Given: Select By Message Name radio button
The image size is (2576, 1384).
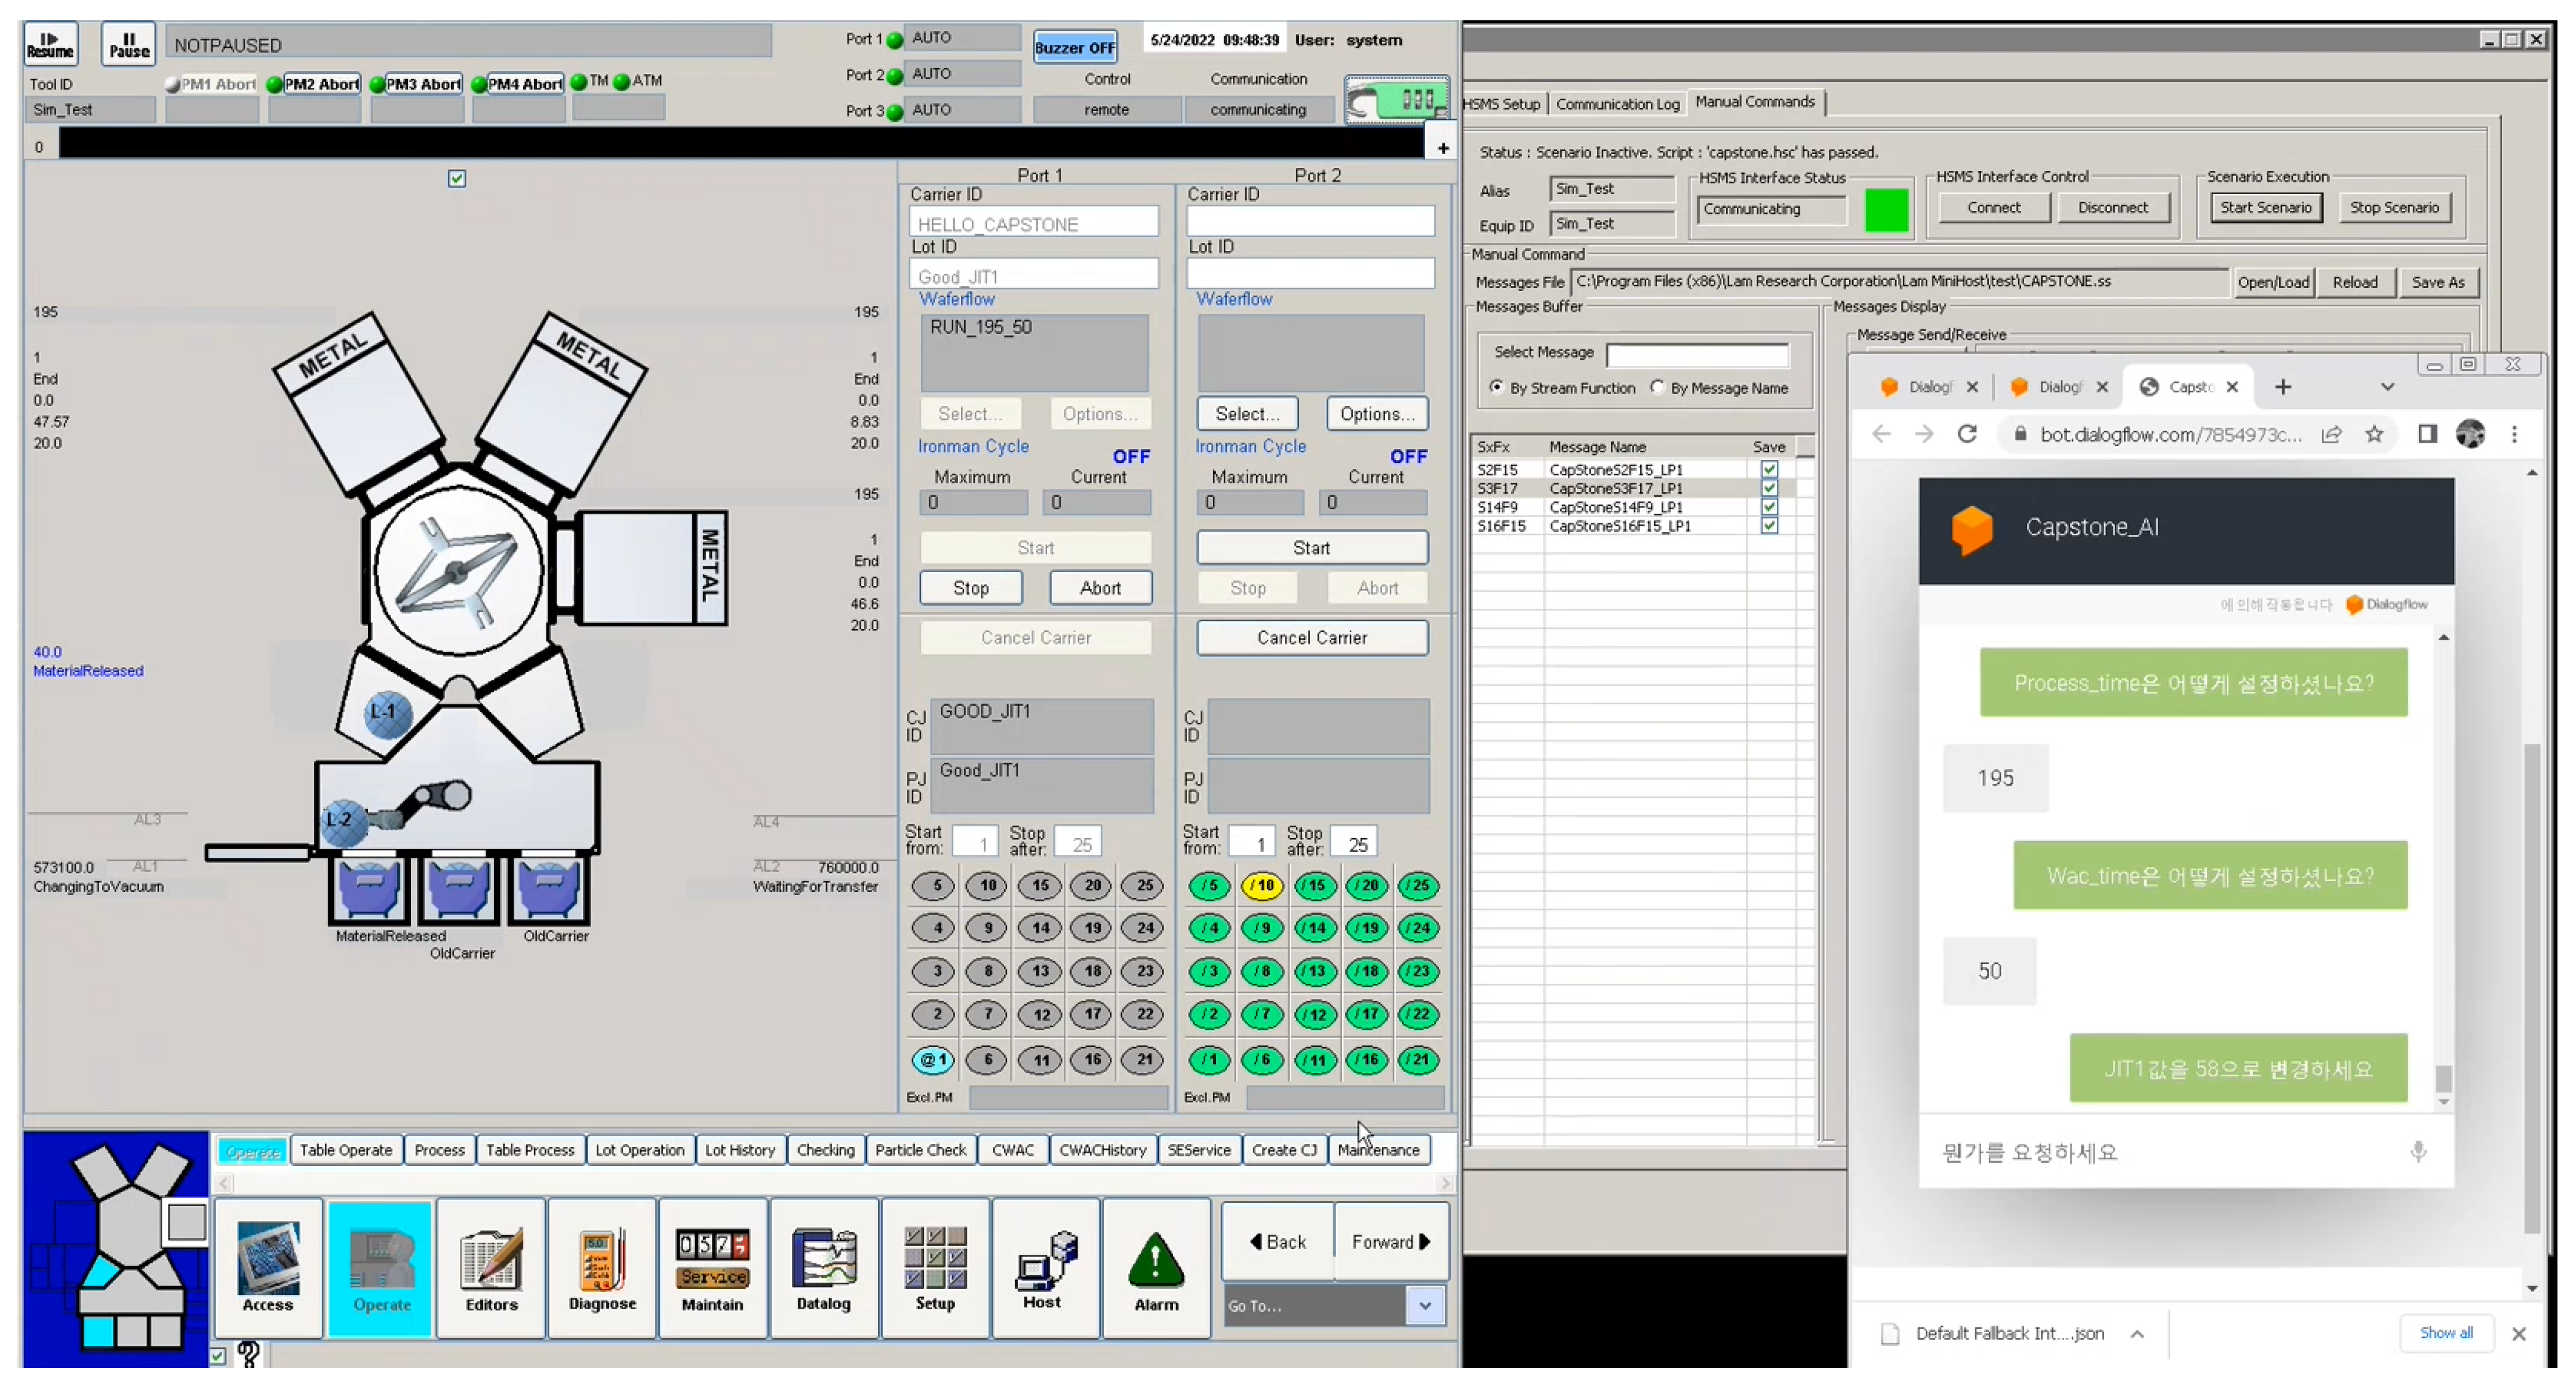Looking at the screenshot, I should [1658, 387].
